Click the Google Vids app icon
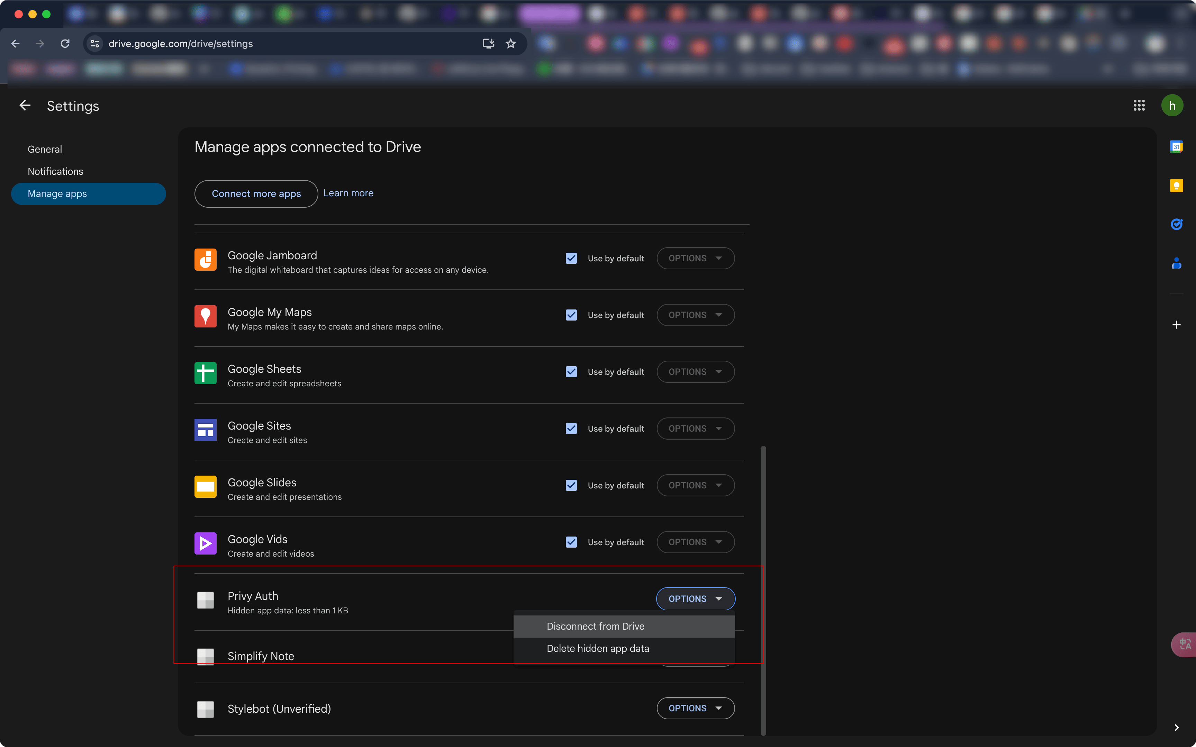The width and height of the screenshot is (1196, 747). (x=206, y=543)
